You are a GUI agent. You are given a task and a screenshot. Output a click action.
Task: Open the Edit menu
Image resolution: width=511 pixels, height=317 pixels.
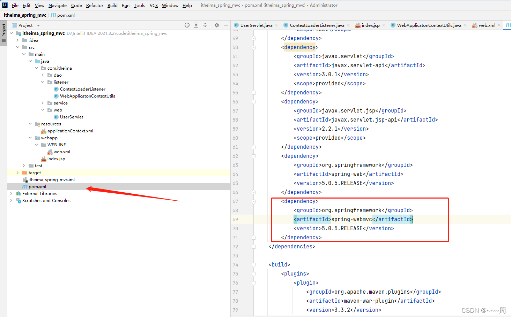[27, 5]
